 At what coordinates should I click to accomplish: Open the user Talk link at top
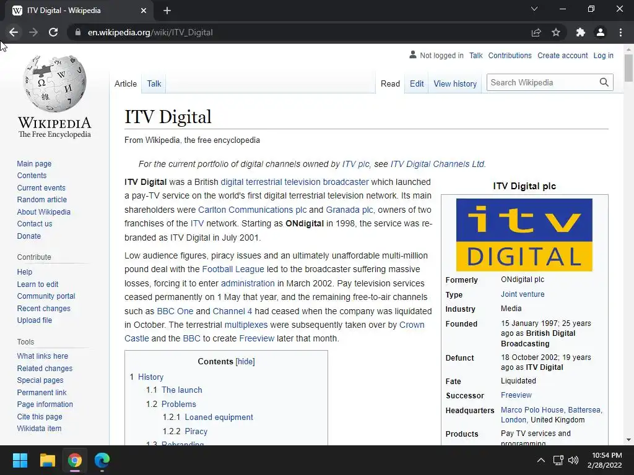point(476,55)
